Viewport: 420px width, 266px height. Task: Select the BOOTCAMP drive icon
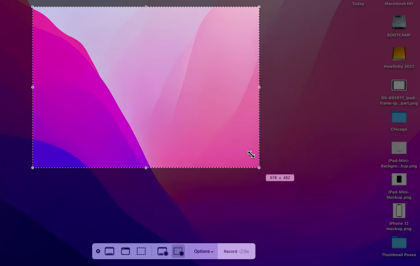tap(399, 22)
